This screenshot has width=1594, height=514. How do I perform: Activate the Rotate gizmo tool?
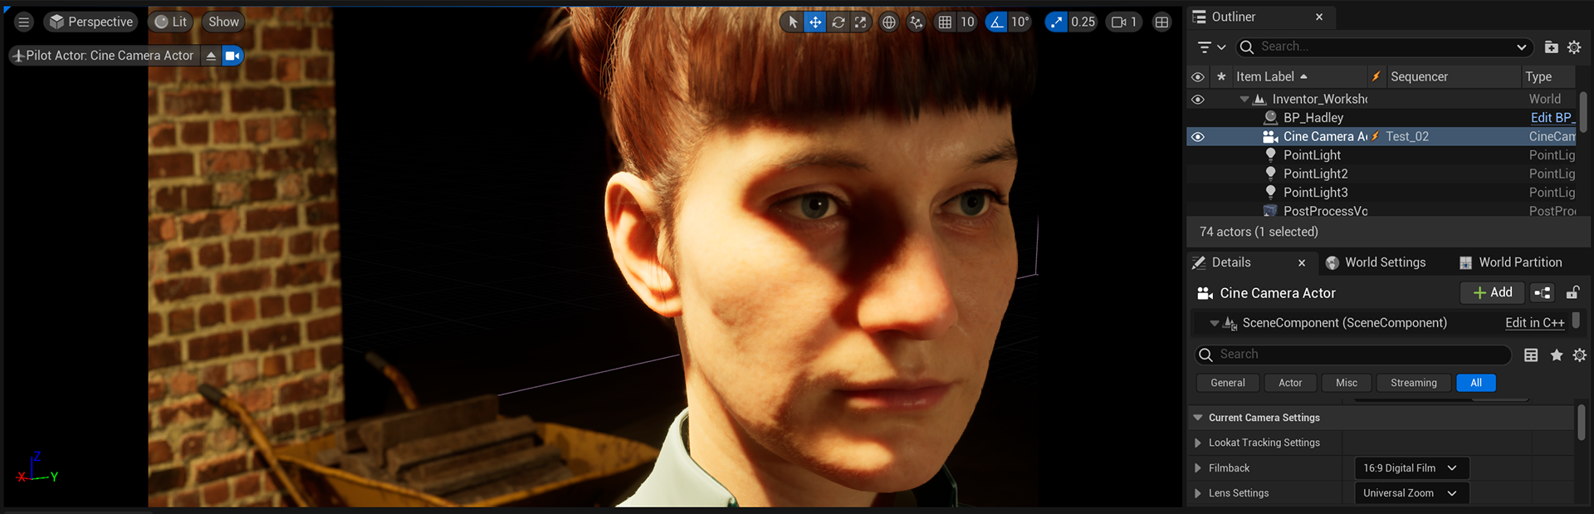pos(839,22)
